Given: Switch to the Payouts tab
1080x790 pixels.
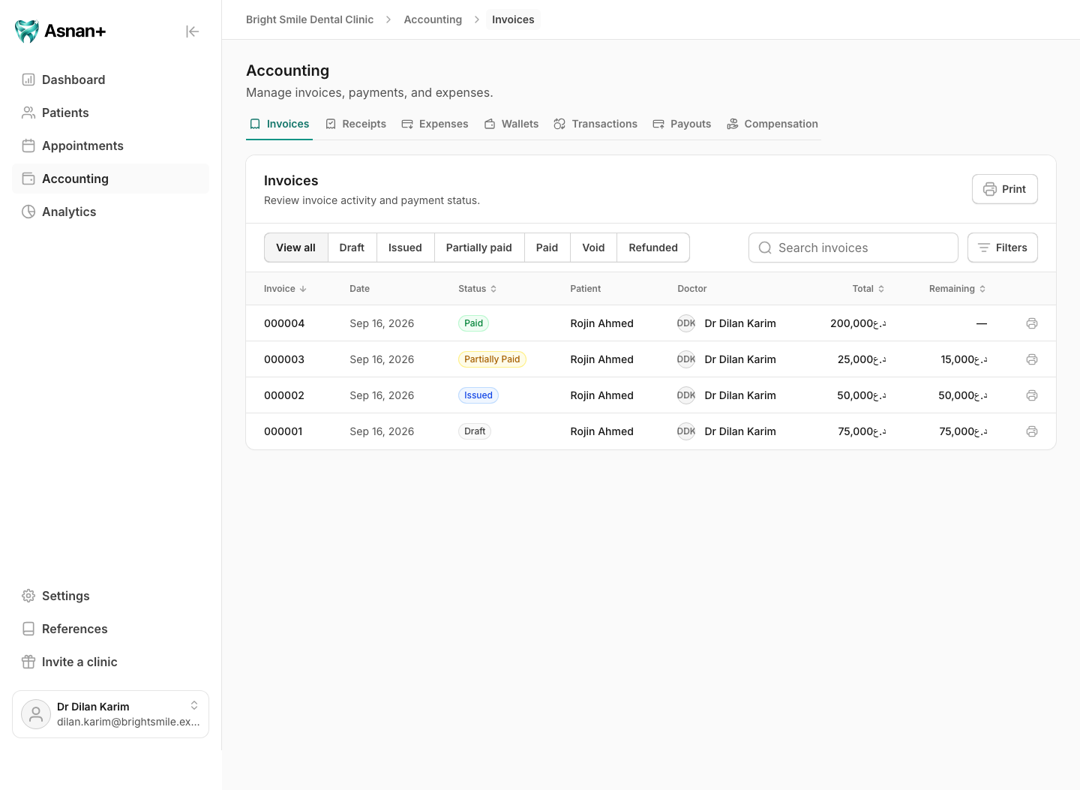Looking at the screenshot, I should 682,124.
